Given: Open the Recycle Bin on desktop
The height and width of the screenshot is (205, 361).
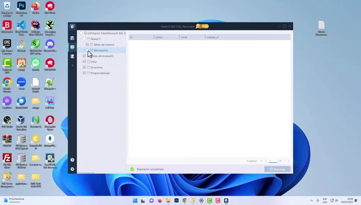Looking at the screenshot, I should tap(7, 9).
